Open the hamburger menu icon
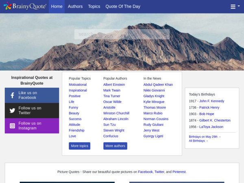The image size is (244, 183). (233, 7)
